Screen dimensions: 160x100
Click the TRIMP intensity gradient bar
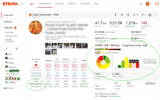pyautogui.click(x=108, y=49)
